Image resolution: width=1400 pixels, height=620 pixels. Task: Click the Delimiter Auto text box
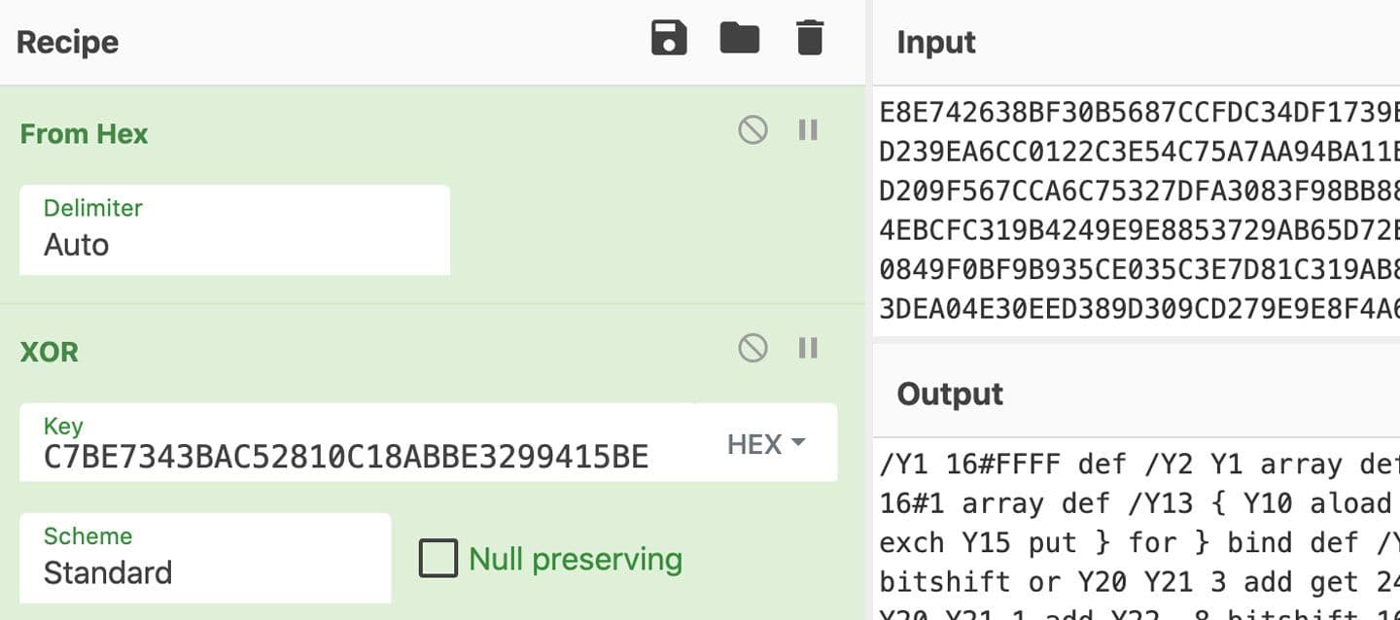pyautogui.click(x=233, y=244)
